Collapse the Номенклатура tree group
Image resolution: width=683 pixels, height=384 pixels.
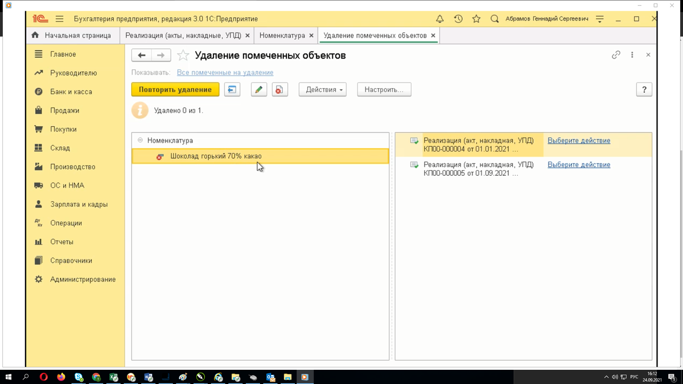coord(140,141)
